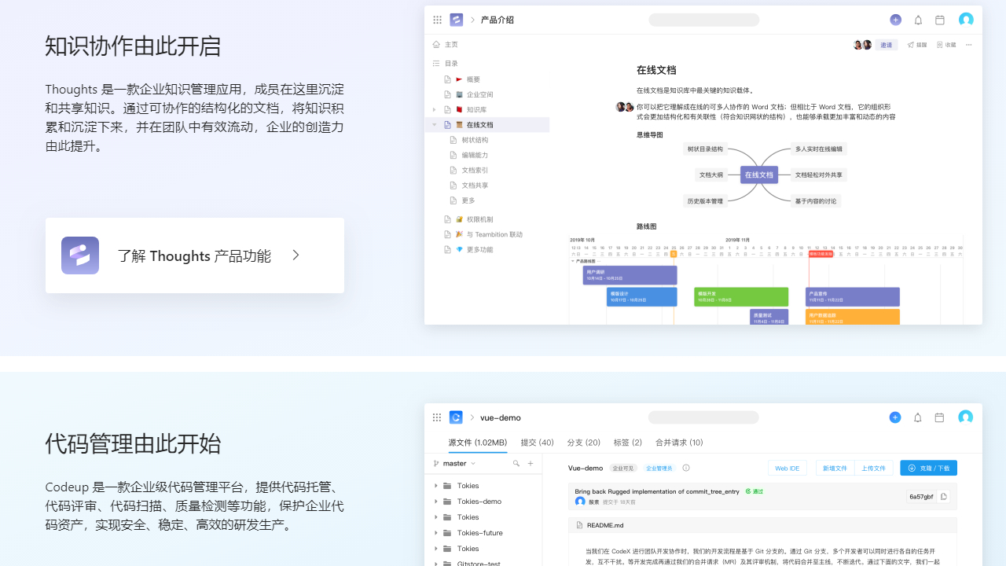
Task: Switch to the 合并请求 (10) tab
Action: pos(679,443)
